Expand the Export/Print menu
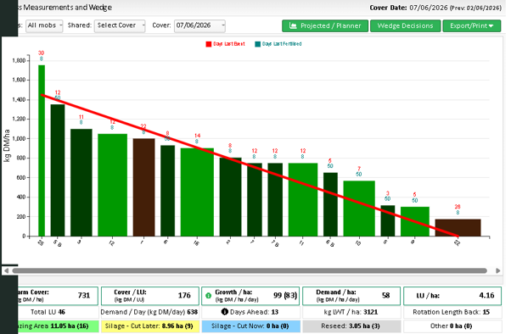 point(472,26)
